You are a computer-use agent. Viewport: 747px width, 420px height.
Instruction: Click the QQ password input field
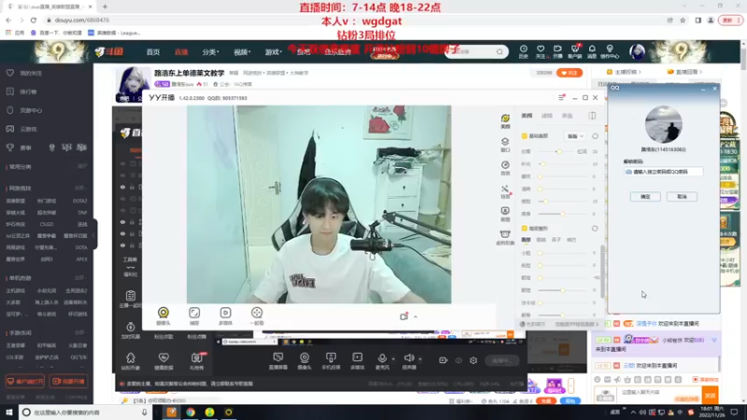tap(663, 172)
